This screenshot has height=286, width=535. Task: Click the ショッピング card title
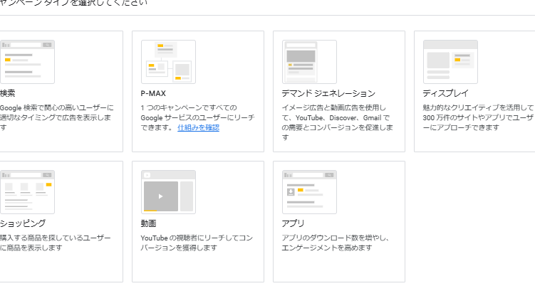pyautogui.click(x=23, y=223)
